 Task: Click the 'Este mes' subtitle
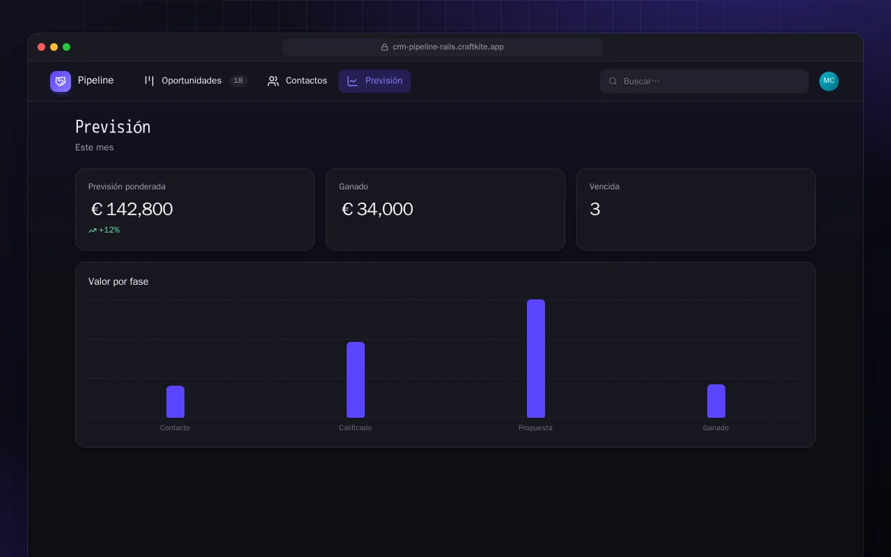pos(95,148)
